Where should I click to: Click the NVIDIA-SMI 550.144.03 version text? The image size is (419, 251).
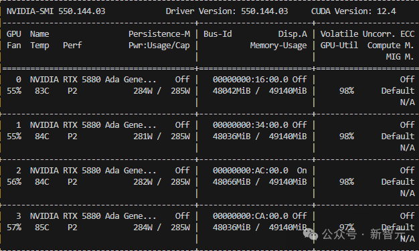56,11
